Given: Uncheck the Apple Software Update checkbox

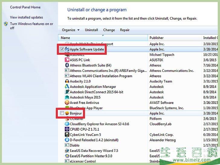Looking at the screenshot, I should click(62, 49).
